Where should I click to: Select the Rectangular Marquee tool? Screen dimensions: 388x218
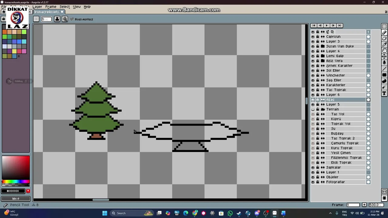pos(384,27)
